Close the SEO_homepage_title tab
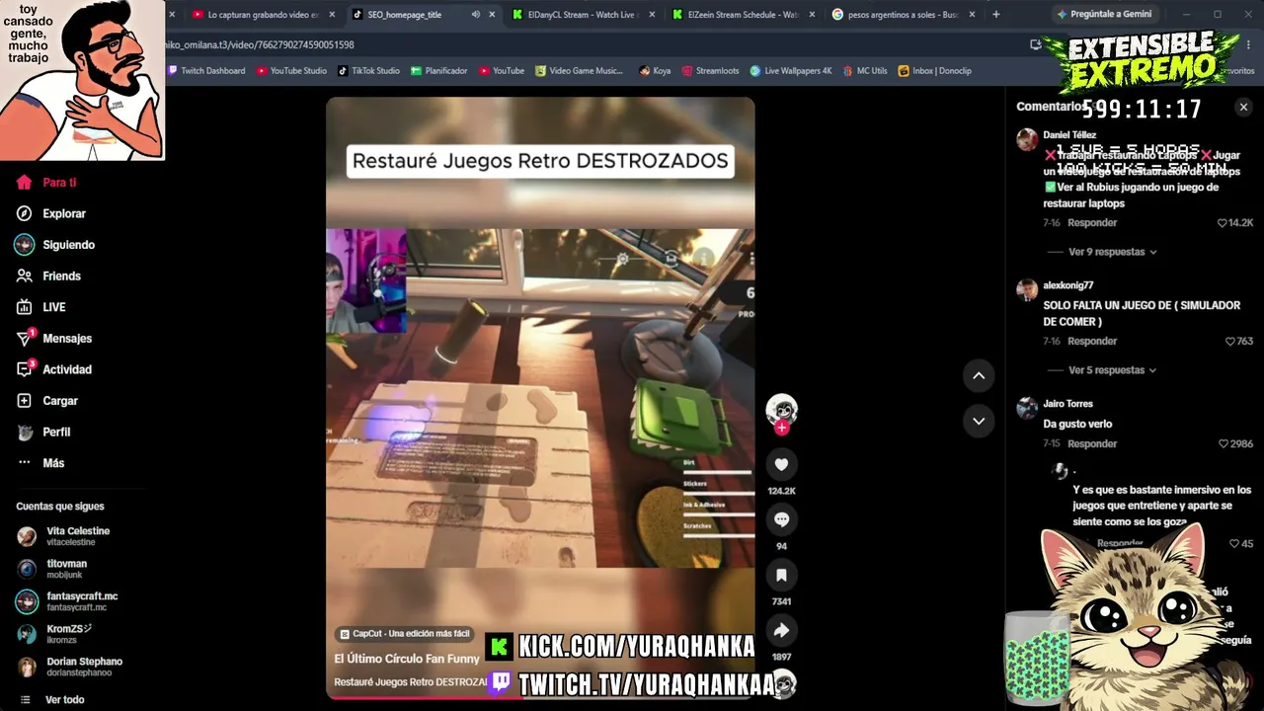This screenshot has width=1264, height=711. click(x=492, y=15)
